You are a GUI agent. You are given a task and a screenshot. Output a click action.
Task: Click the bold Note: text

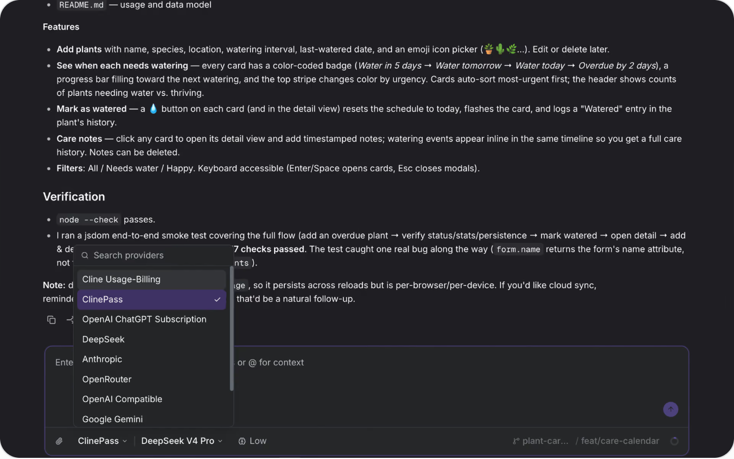(54, 285)
